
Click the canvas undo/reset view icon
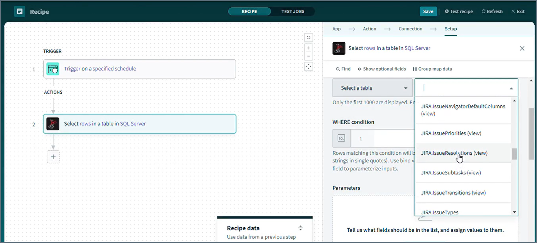(308, 37)
